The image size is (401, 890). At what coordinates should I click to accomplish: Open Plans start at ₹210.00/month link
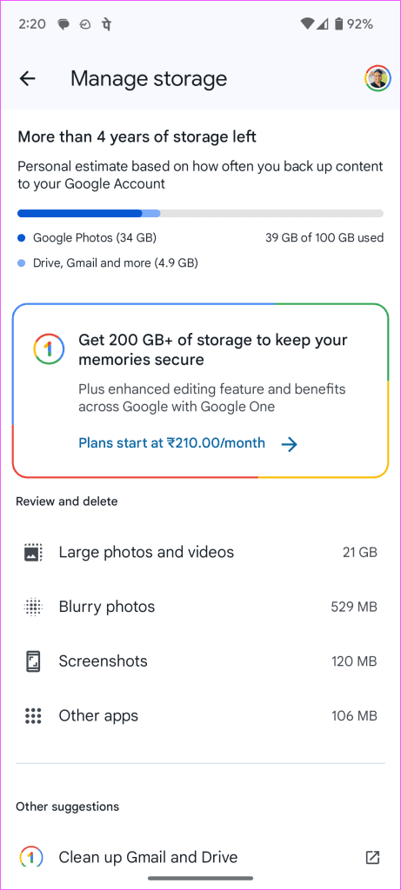point(171,442)
